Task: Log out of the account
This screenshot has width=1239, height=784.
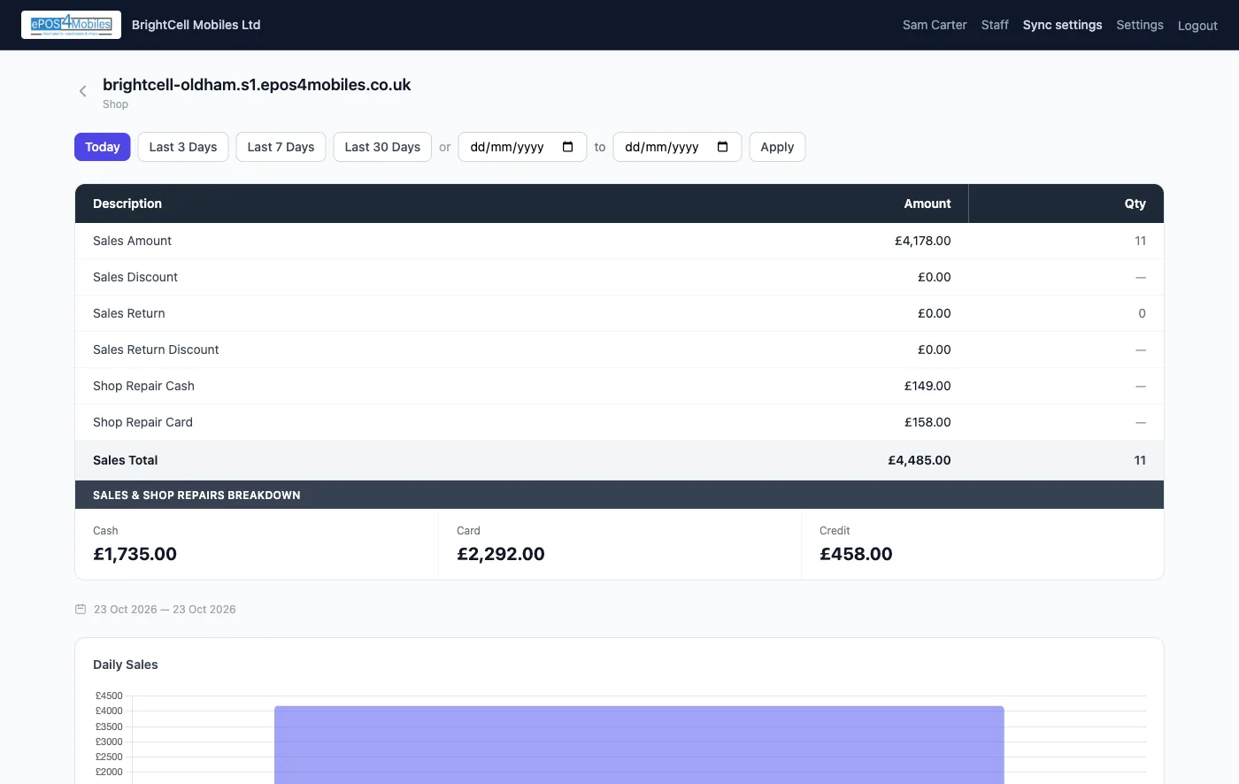Action: tap(1197, 26)
